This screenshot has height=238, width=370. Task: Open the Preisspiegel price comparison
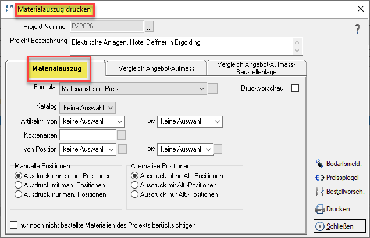coord(319,178)
